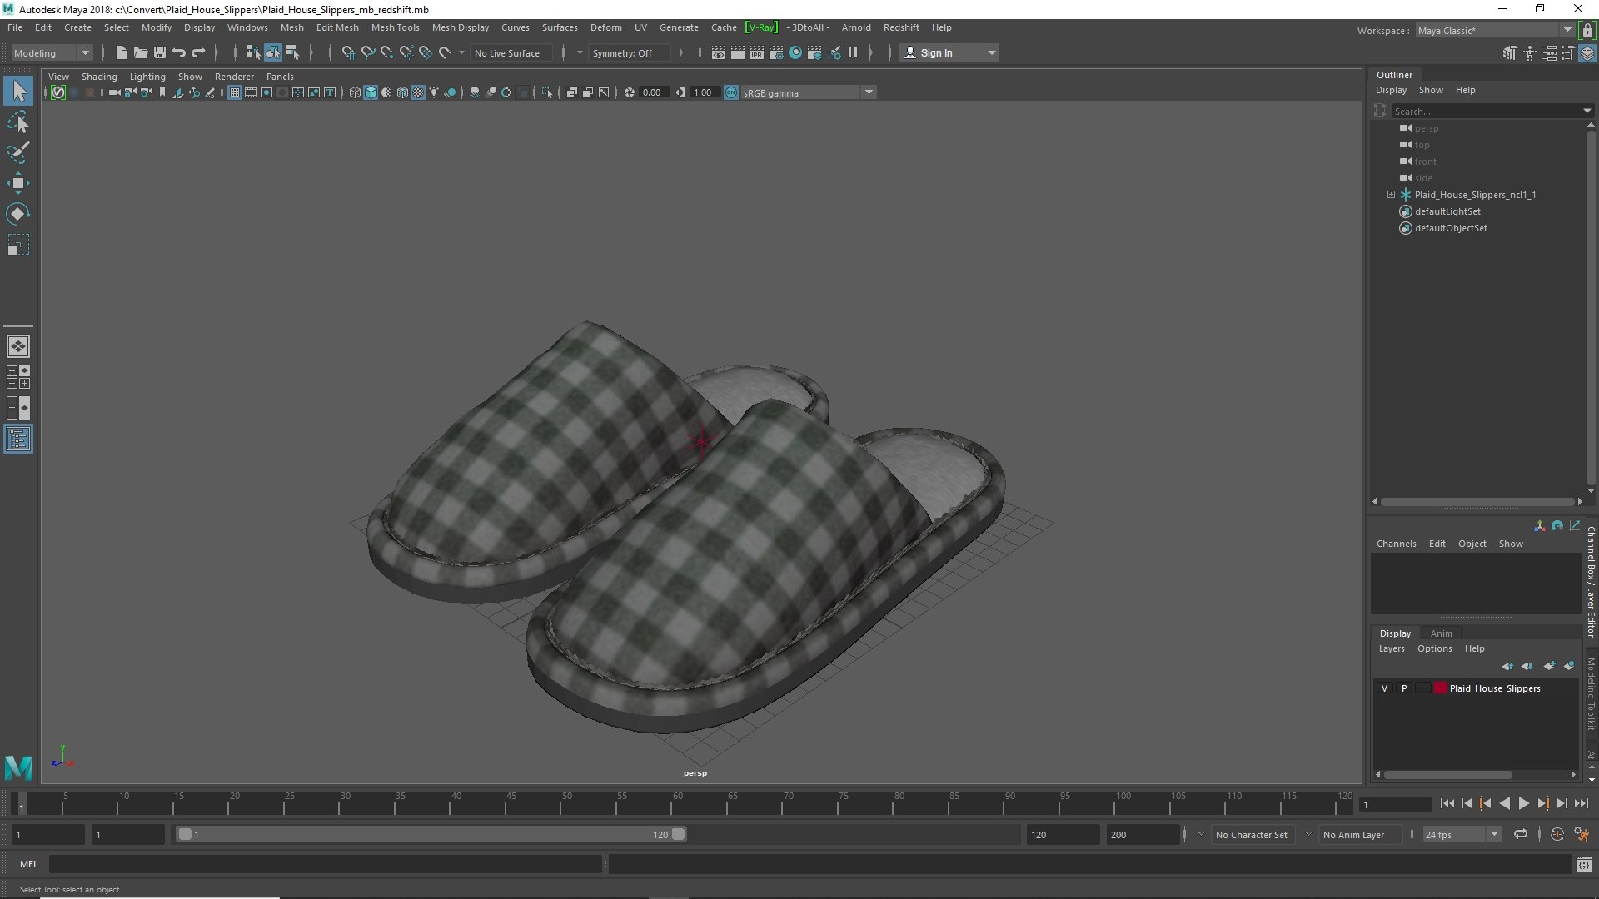Click the snap to points icon
The height and width of the screenshot is (899, 1599).
[x=387, y=52]
